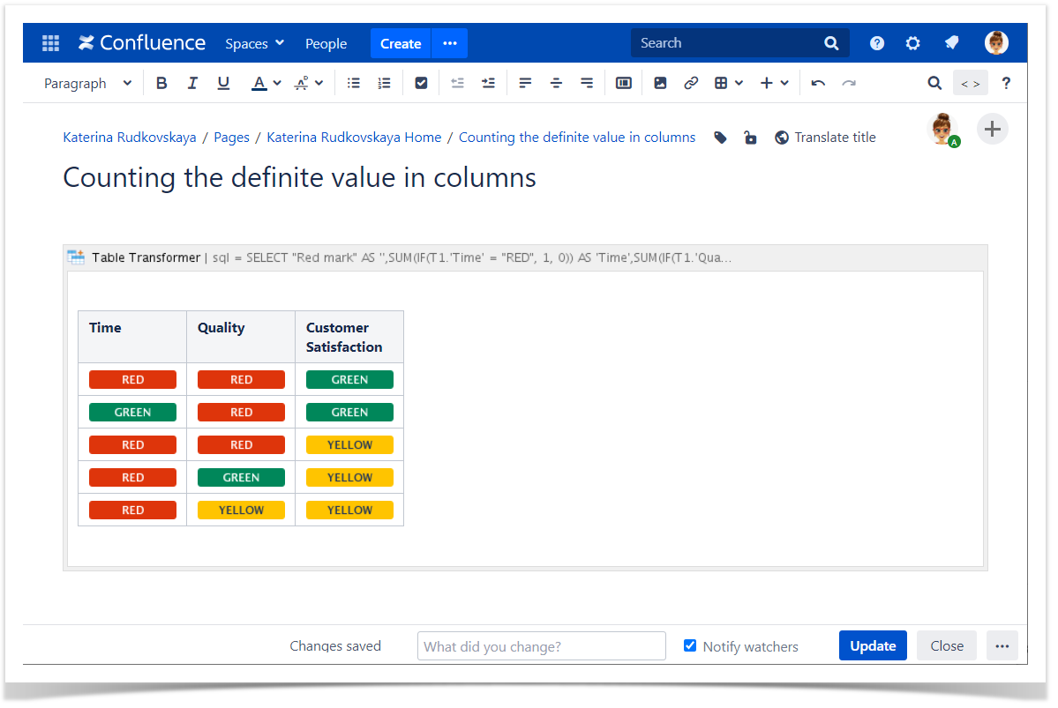Open the Spaces menu
Image resolution: width=1058 pixels, height=708 pixels.
pos(254,43)
